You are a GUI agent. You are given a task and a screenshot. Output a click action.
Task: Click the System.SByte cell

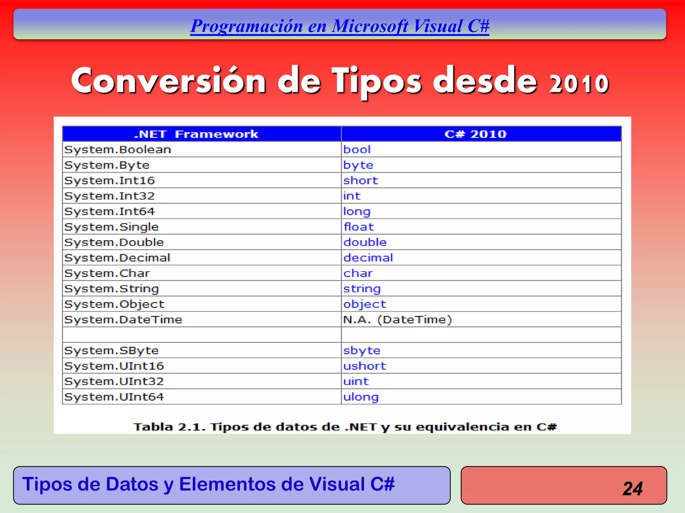point(202,350)
